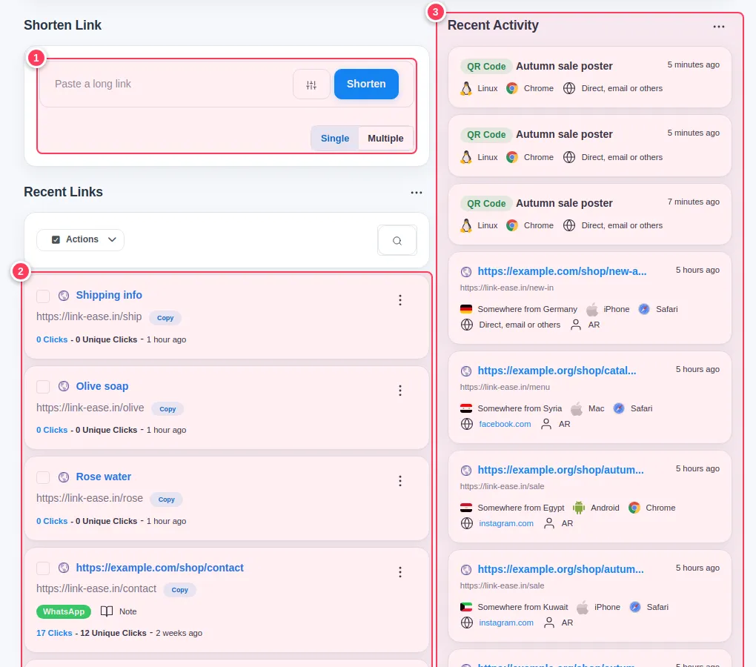756x667 pixels.
Task: Click the Note book icon on contact link
Action: pos(107,611)
